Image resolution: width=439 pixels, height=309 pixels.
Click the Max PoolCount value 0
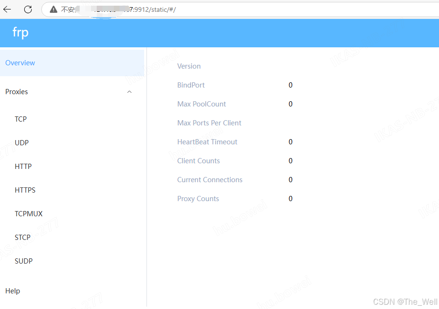(x=291, y=104)
